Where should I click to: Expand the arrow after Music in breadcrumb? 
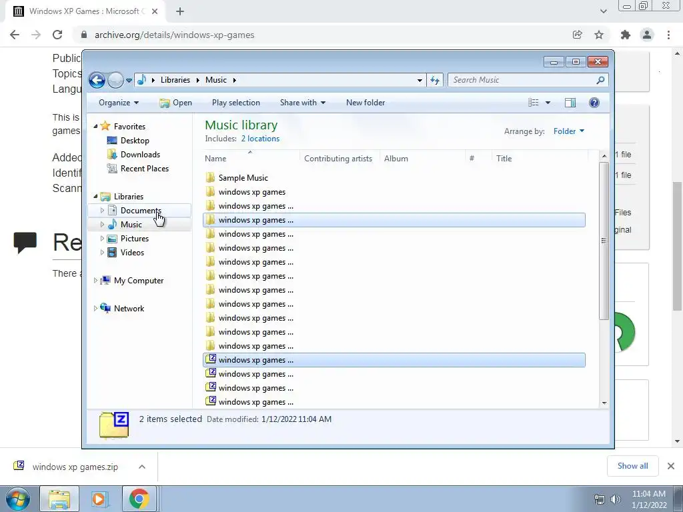[x=234, y=80]
